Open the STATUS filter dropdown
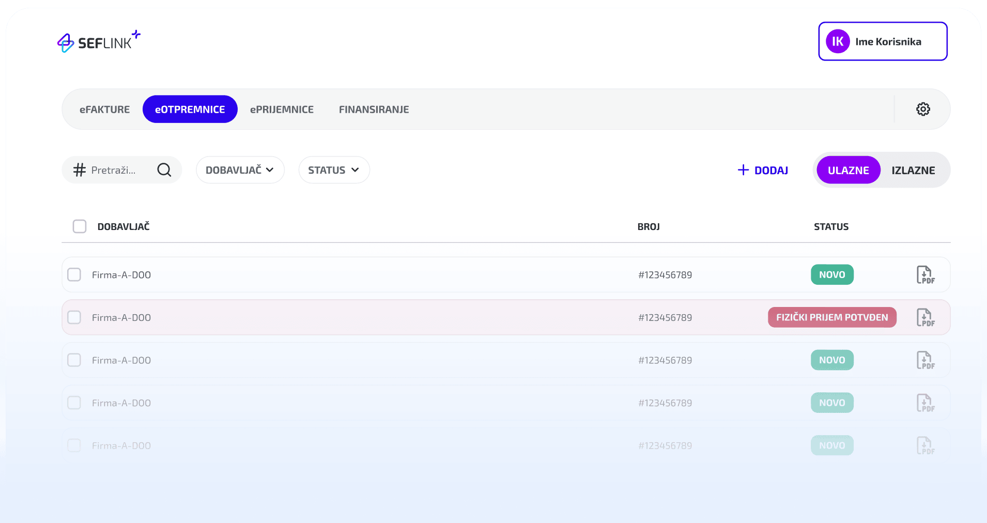Image resolution: width=987 pixels, height=523 pixels. [334, 170]
